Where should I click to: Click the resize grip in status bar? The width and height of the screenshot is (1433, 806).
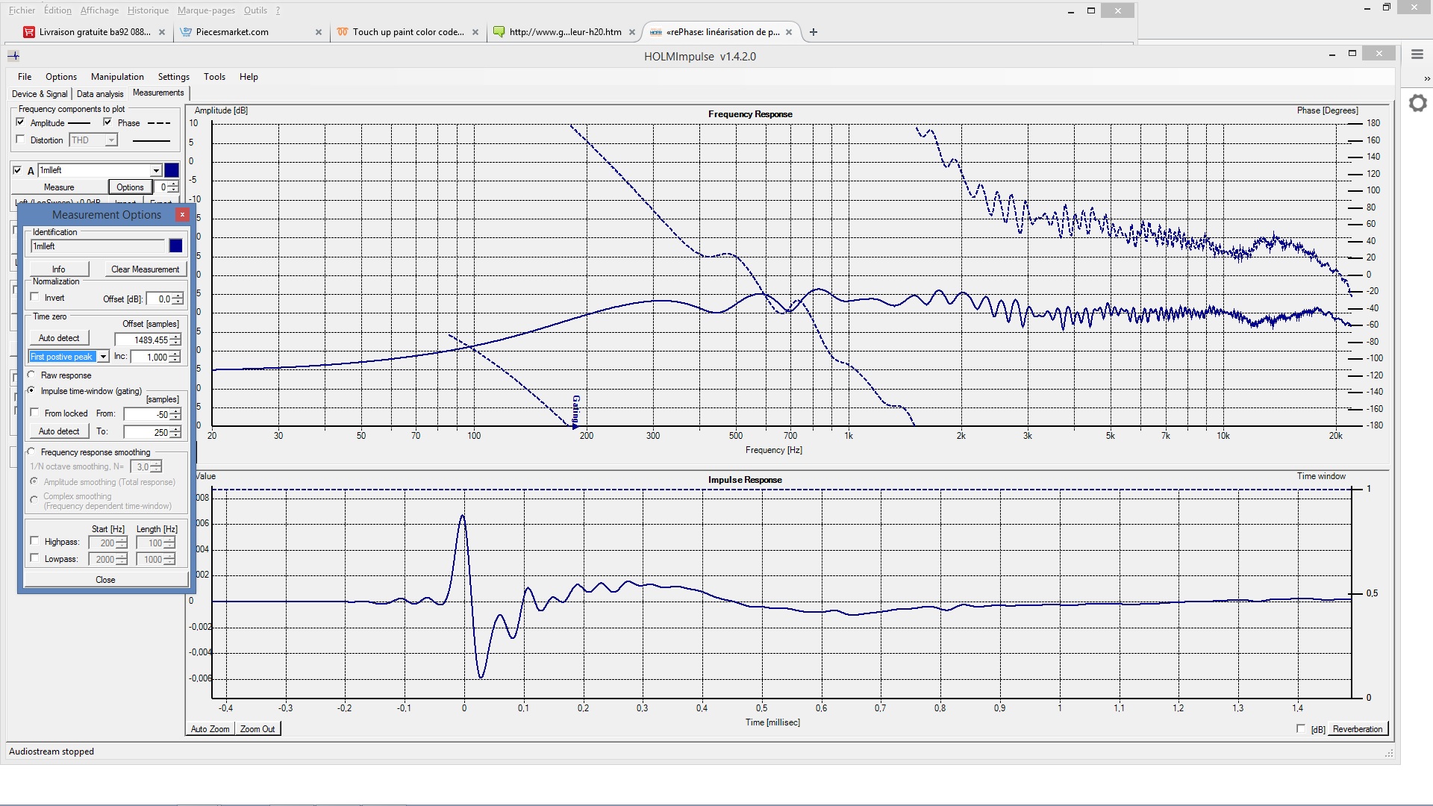(1389, 753)
